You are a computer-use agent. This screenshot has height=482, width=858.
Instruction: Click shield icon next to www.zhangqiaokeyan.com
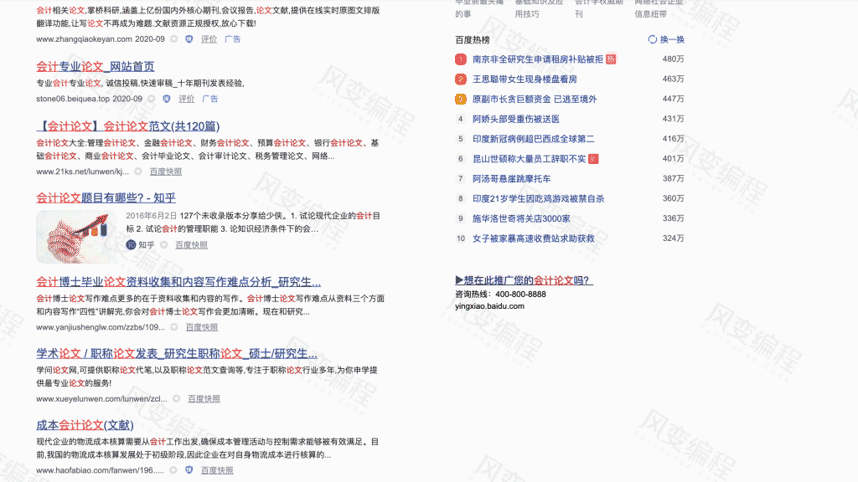[189, 38]
